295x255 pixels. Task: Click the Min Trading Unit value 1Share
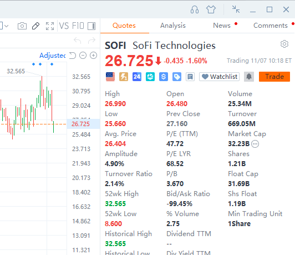pyautogui.click(x=240, y=224)
